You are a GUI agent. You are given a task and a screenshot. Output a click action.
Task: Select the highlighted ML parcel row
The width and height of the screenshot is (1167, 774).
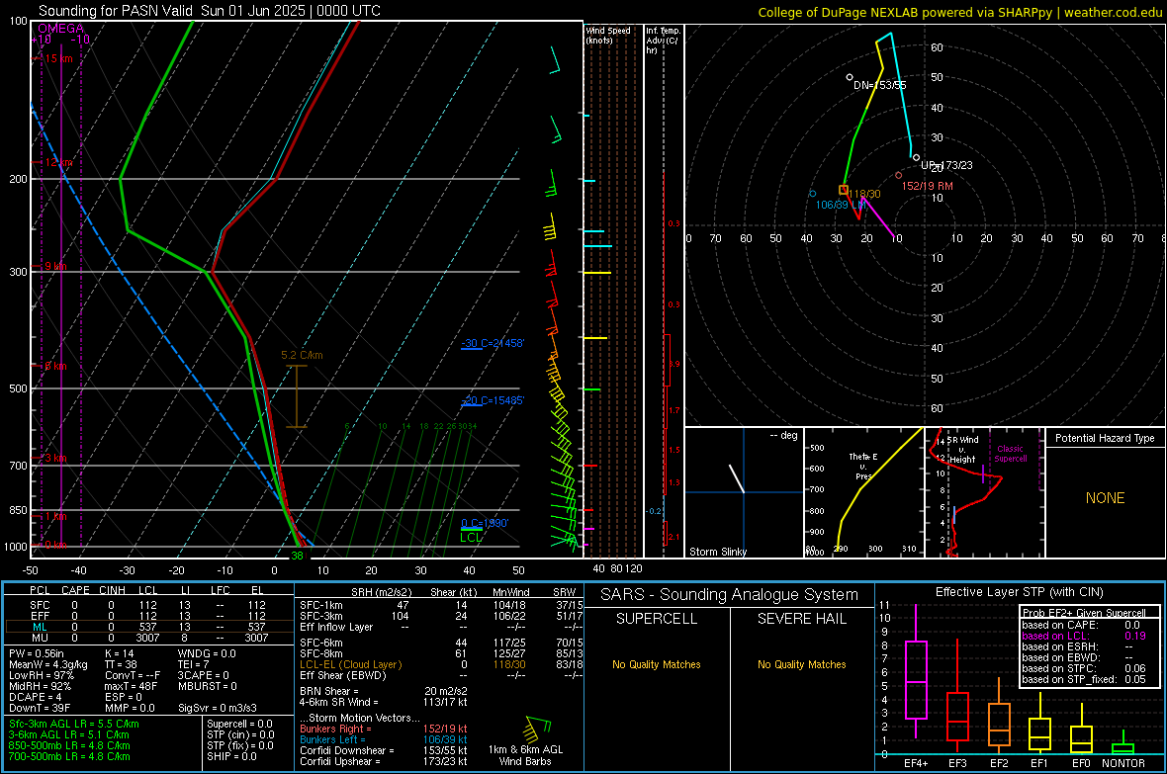point(149,627)
